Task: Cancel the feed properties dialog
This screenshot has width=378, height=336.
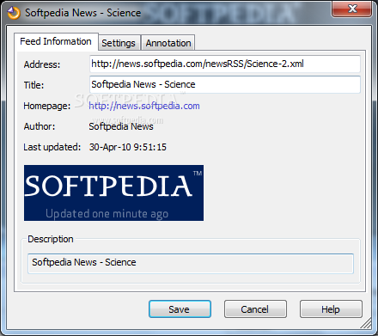Action: click(x=255, y=309)
